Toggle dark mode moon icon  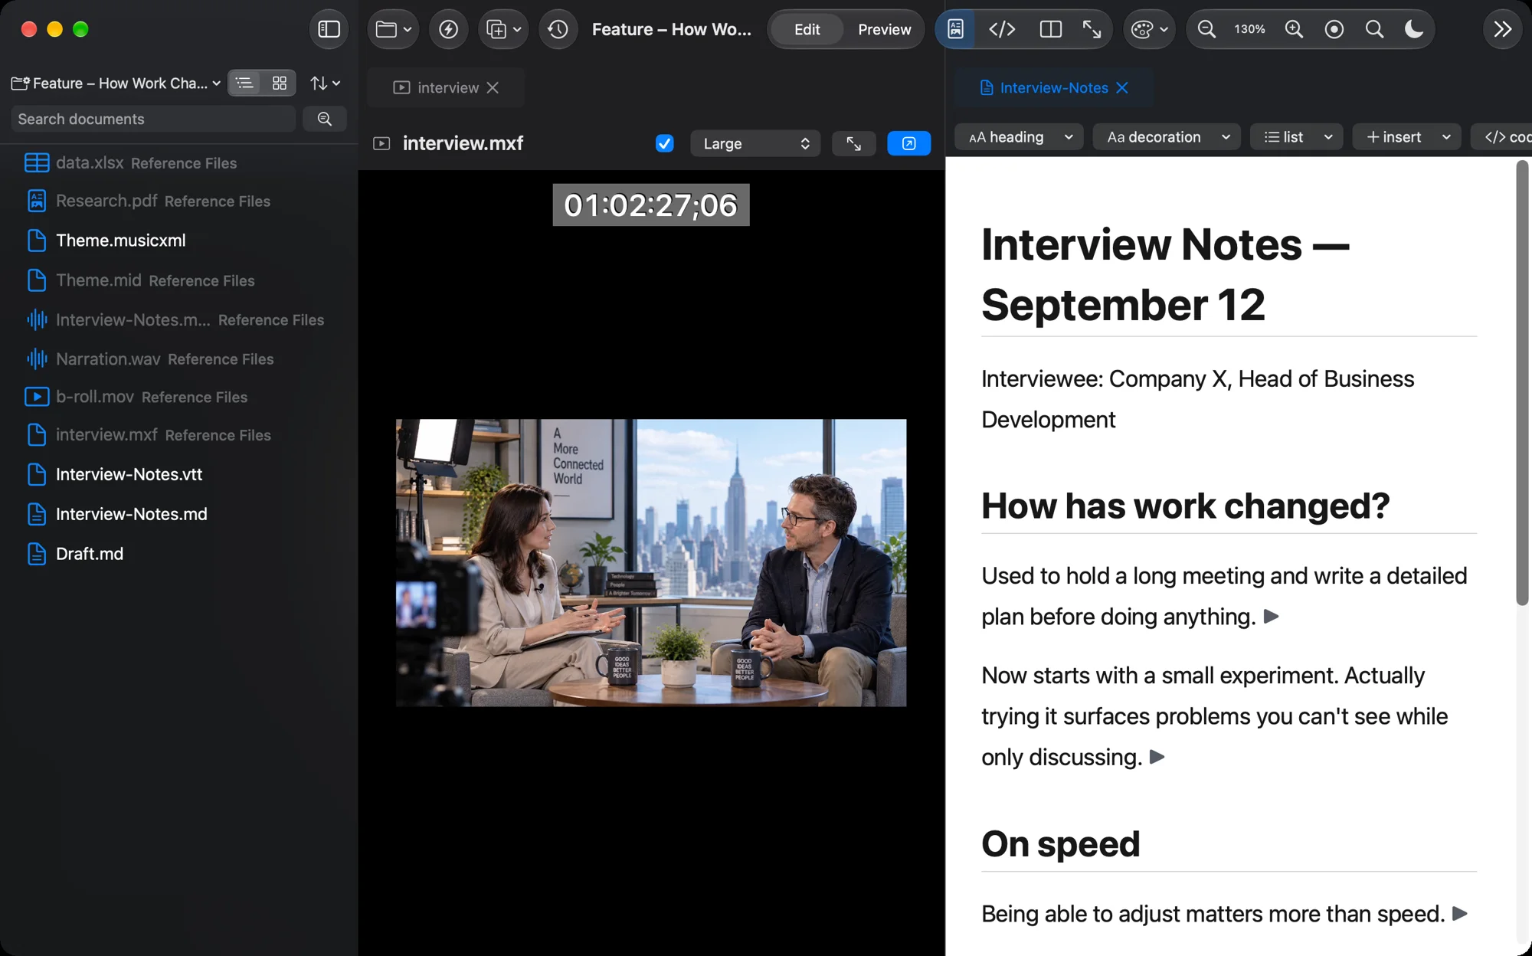click(1414, 29)
